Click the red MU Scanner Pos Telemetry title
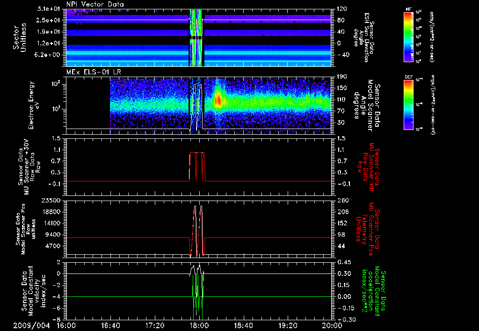This screenshot has height=331, width=479. [368, 229]
